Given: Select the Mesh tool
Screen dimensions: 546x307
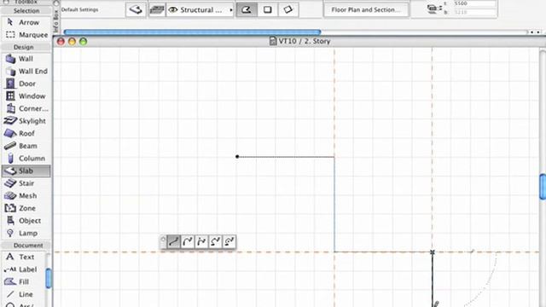Looking at the screenshot, I should 26,195.
